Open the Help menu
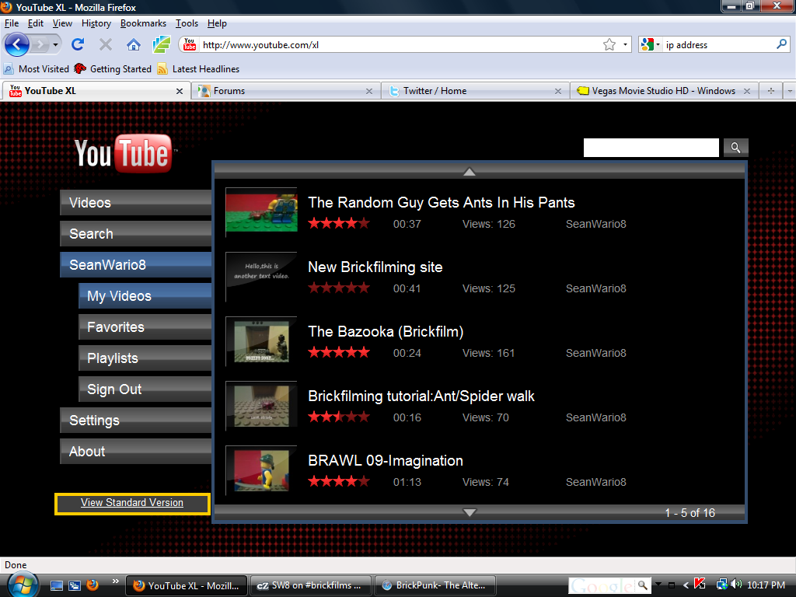 217,23
